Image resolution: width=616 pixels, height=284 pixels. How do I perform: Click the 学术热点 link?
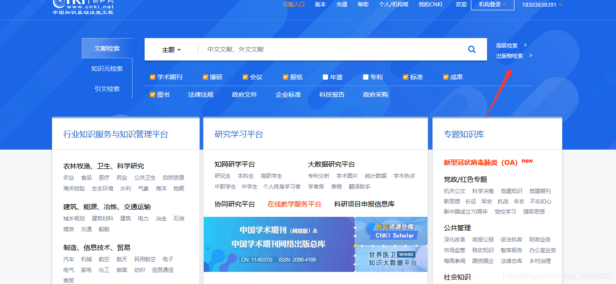[404, 176]
